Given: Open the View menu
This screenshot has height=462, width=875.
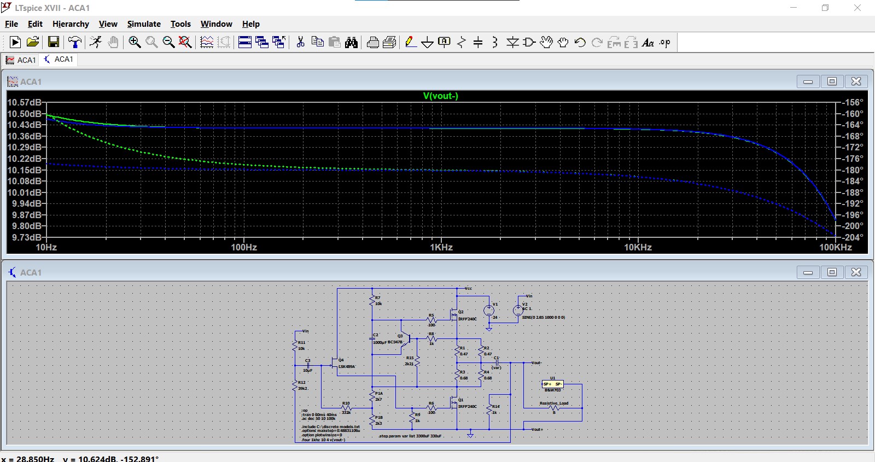Looking at the screenshot, I should click(x=108, y=24).
